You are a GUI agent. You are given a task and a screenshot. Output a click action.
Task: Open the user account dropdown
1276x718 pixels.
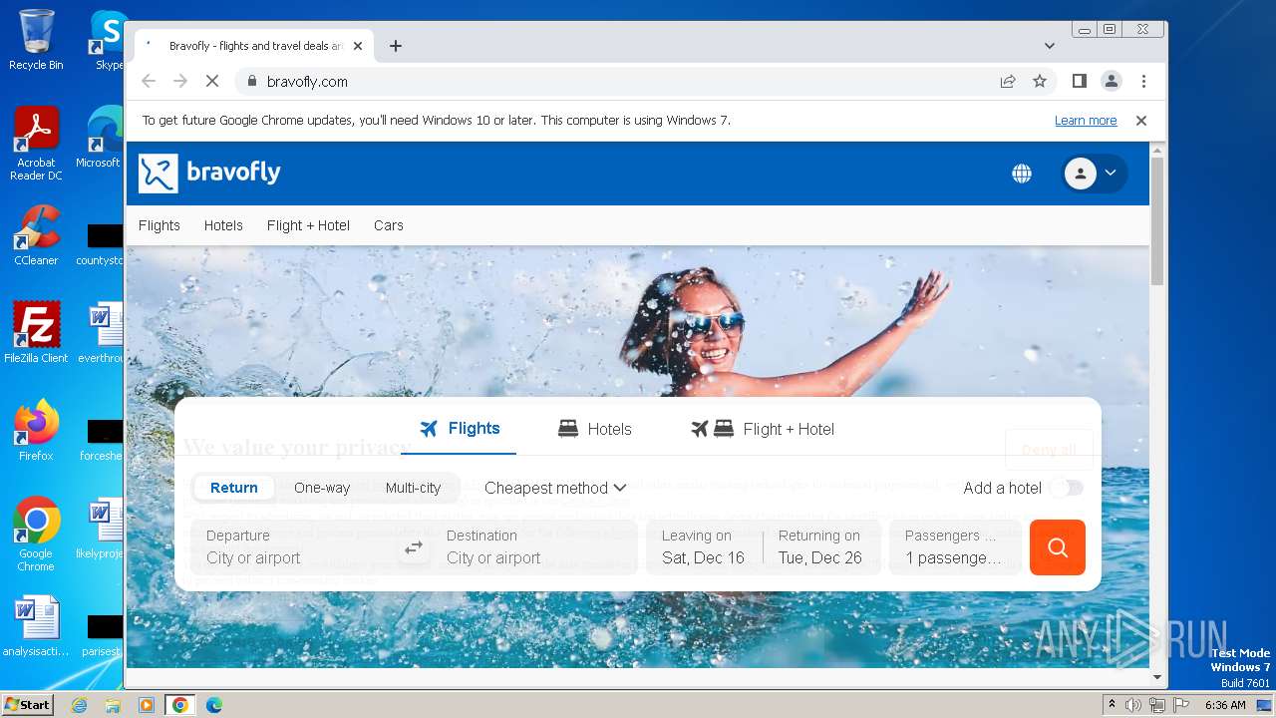click(x=1095, y=174)
